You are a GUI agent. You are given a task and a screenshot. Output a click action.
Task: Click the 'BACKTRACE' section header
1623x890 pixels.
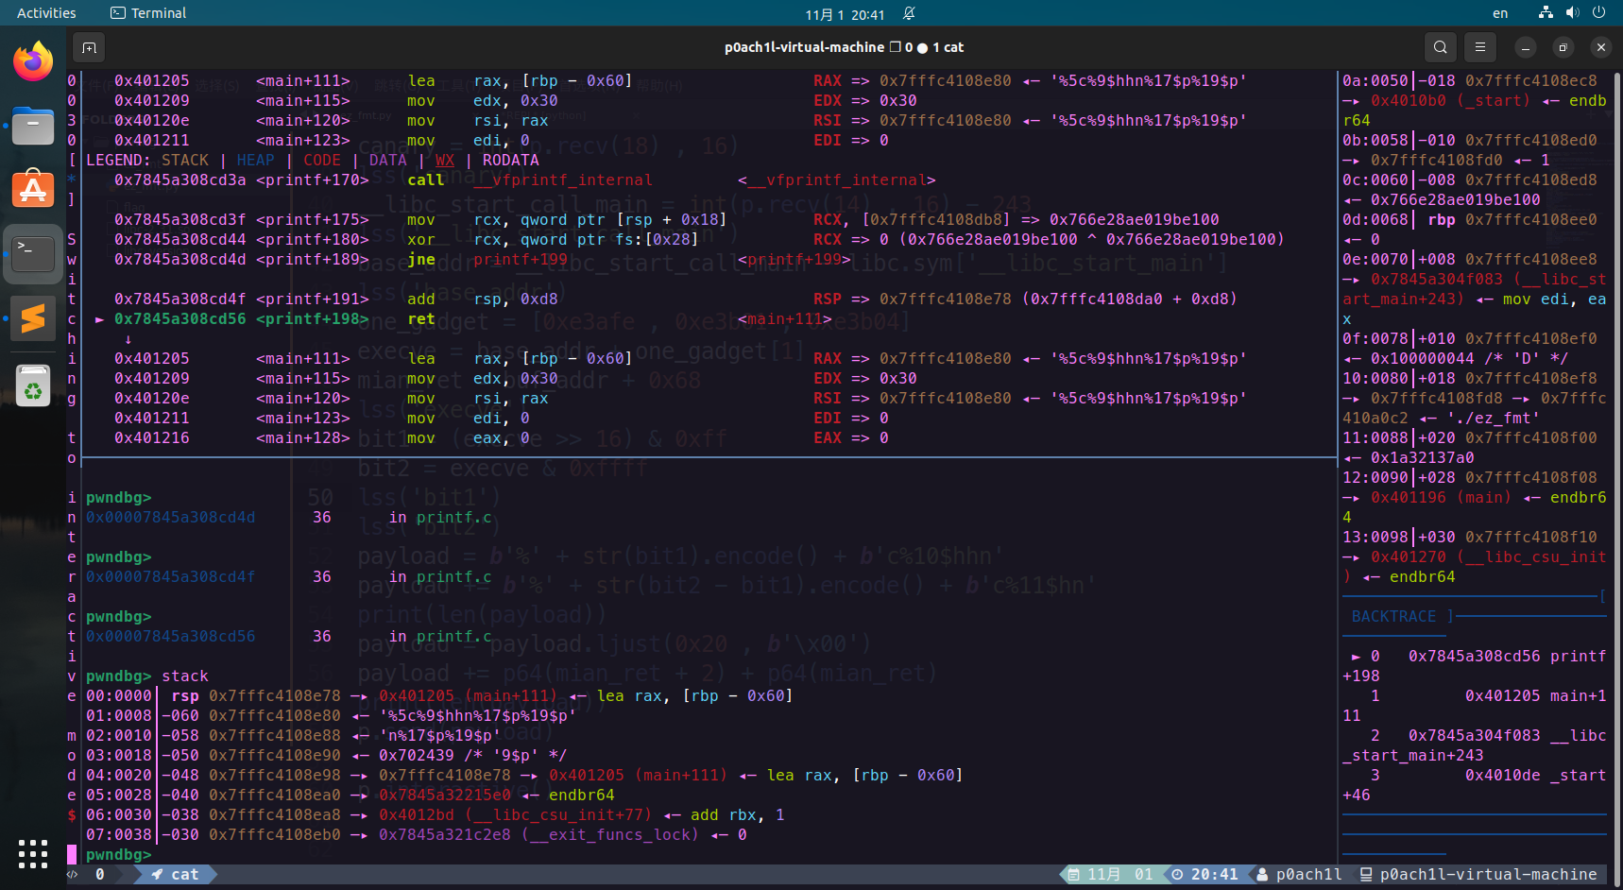[1393, 617]
